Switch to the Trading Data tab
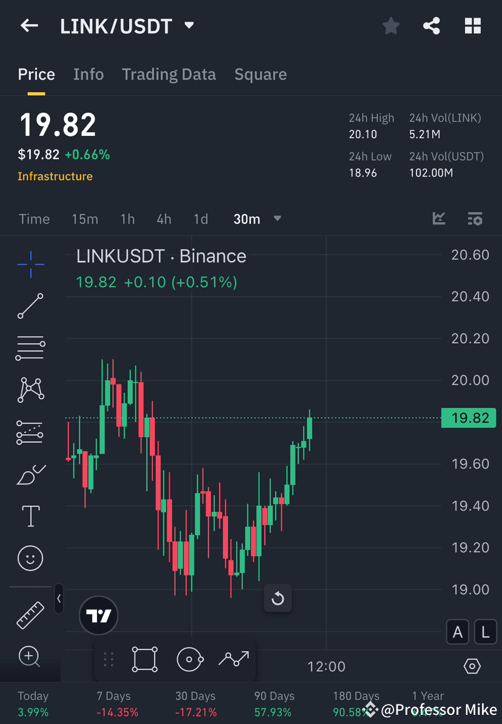This screenshot has height=724, width=502. coord(169,74)
